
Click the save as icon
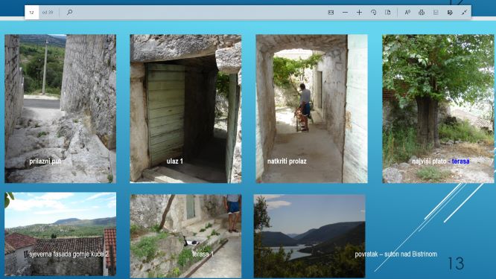coord(450,13)
